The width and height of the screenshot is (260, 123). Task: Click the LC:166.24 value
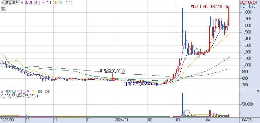249,2
